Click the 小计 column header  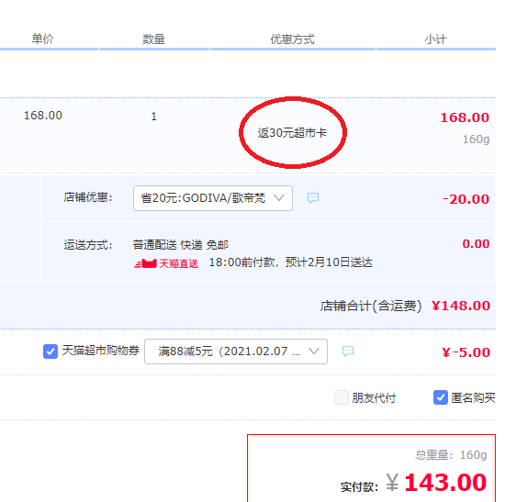(x=435, y=39)
